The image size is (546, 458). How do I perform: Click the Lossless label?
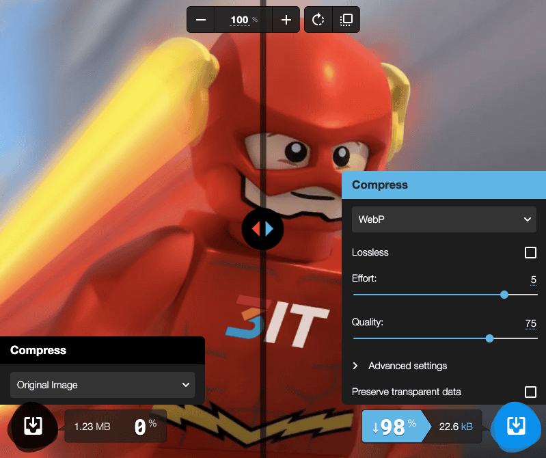click(370, 252)
